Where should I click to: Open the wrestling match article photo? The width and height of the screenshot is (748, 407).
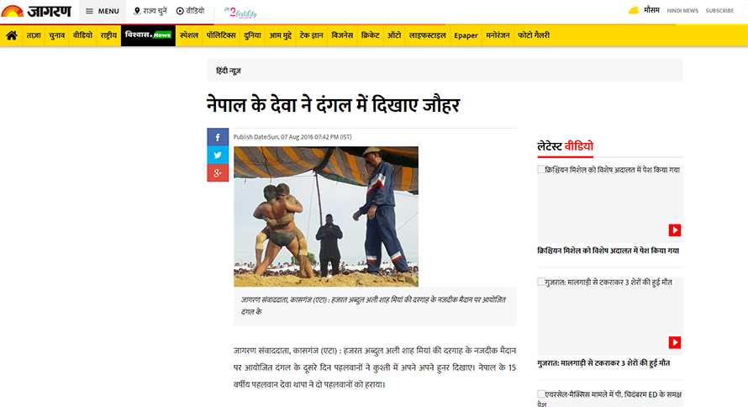[326, 217]
